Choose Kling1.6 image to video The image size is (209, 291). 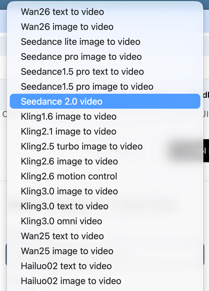(69, 116)
